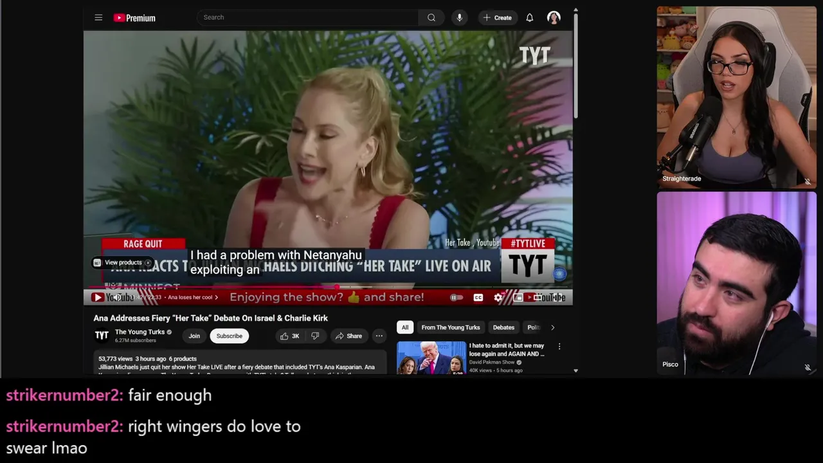This screenshot has height=463, width=823.
Task: Open The Young Turks channel avatar
Action: [102, 336]
